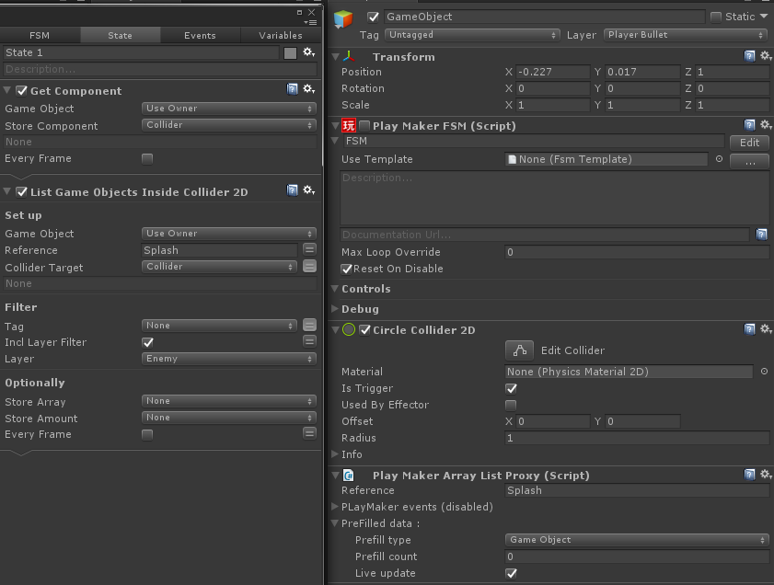Switch to the State tab
774x585 pixels.
click(x=120, y=36)
